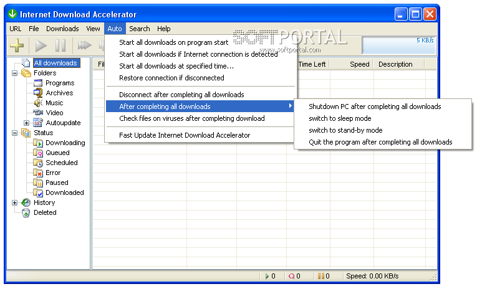Open the URL menu

point(15,29)
